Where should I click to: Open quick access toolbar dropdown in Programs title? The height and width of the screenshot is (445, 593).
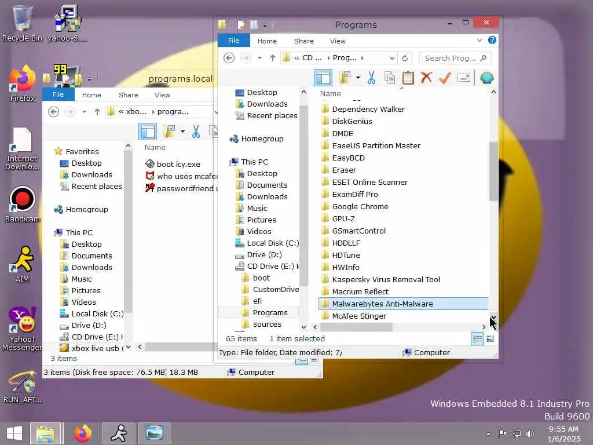265,25
